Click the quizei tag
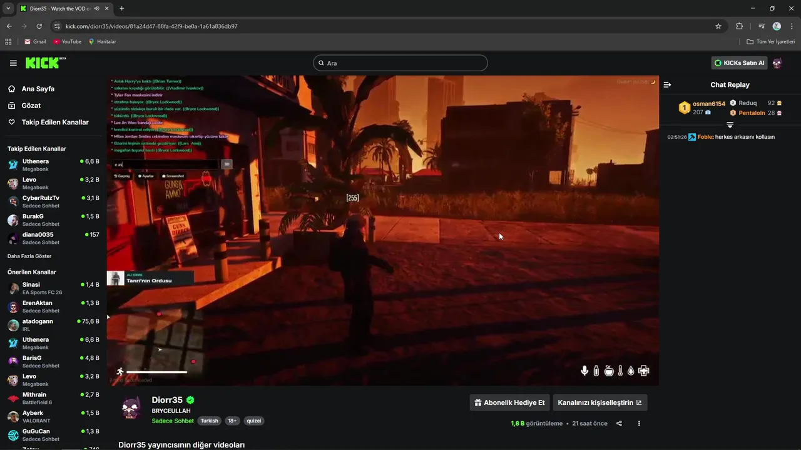This screenshot has height=450, width=801. 253,421
